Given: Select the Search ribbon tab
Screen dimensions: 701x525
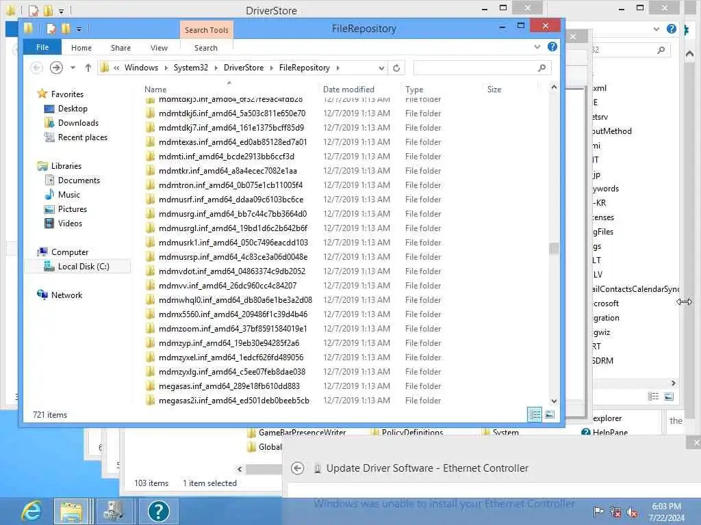Looking at the screenshot, I should coord(205,48).
